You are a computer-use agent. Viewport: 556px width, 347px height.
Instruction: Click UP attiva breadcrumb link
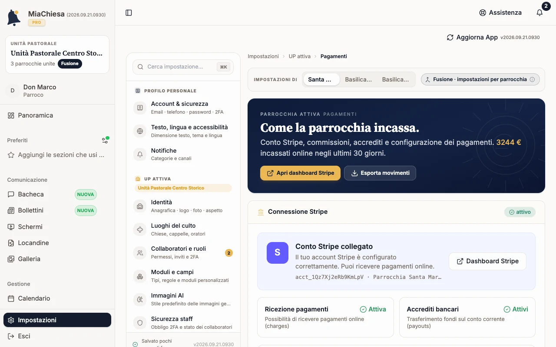[x=300, y=56]
